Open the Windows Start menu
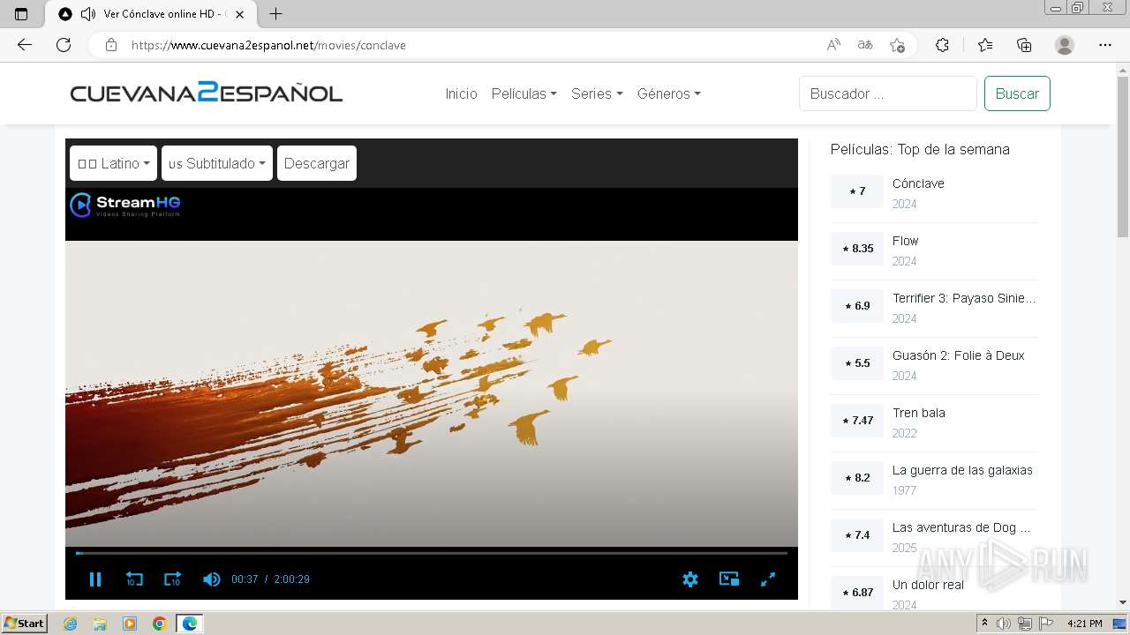 pyautogui.click(x=24, y=624)
